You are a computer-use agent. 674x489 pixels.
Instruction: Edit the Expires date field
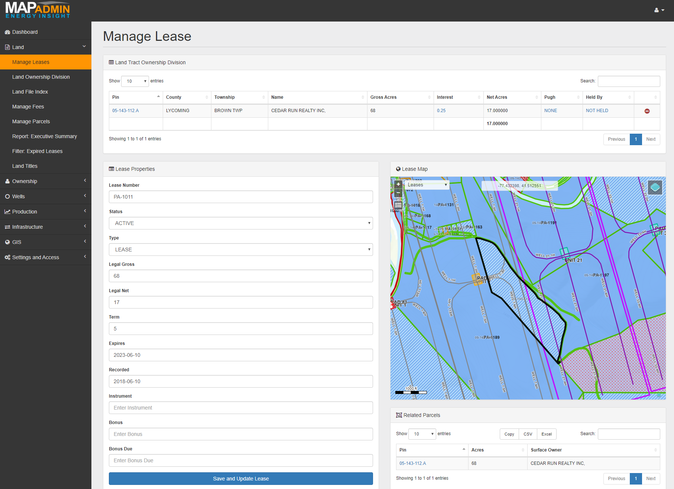click(x=241, y=355)
